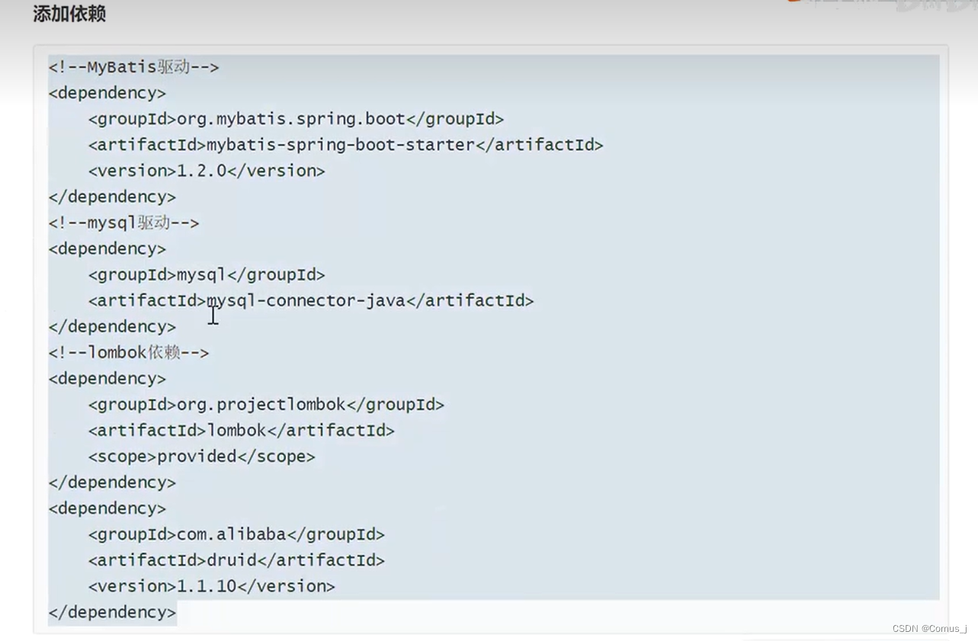Click the artifactId lombok line
978x641 pixels.
242,430
